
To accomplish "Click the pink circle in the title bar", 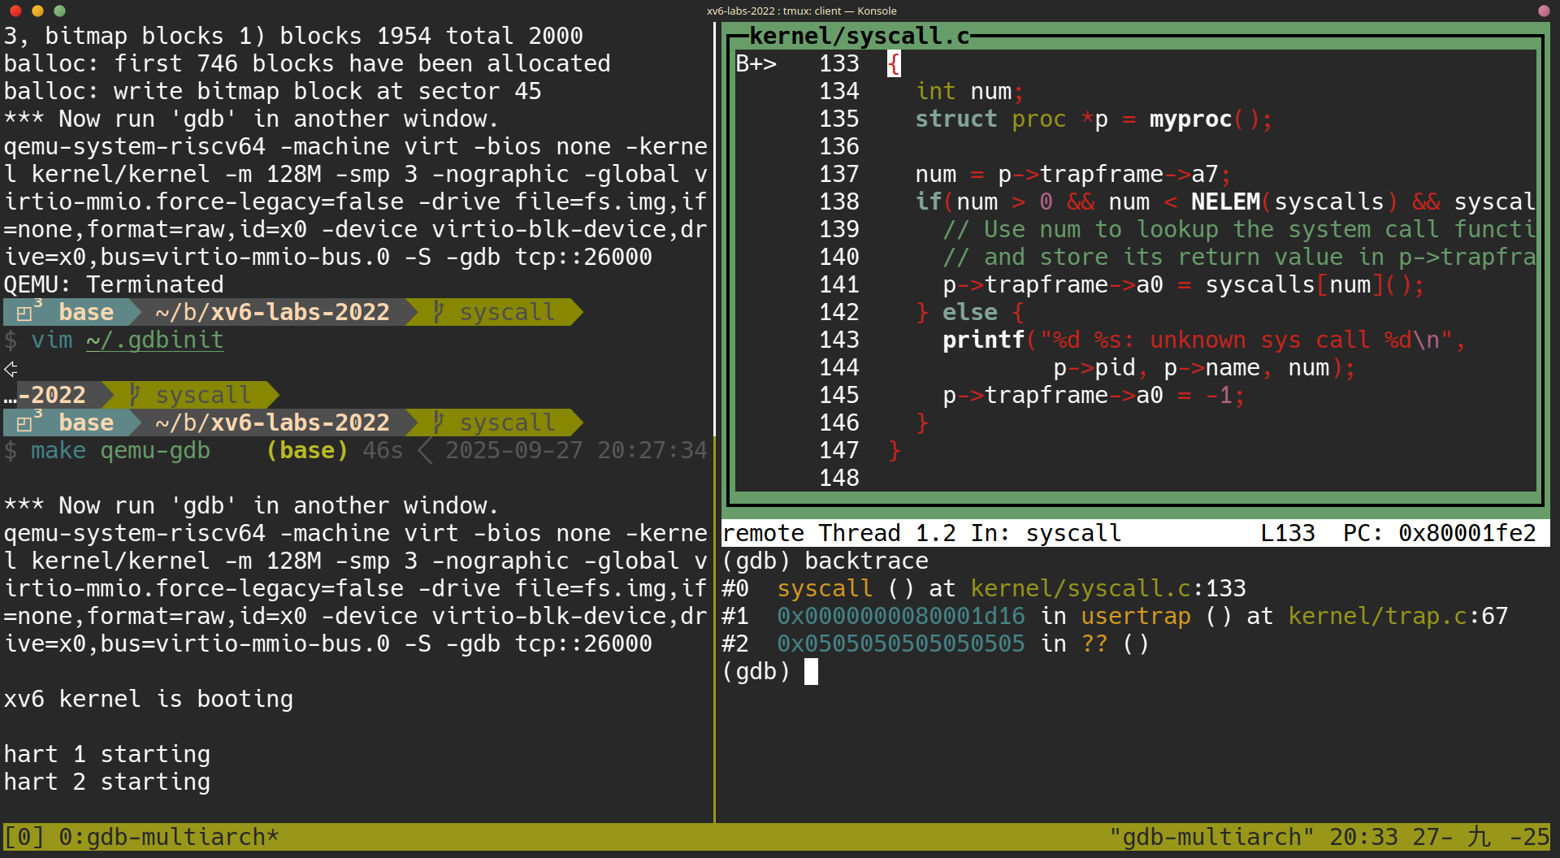I will point(1543,11).
